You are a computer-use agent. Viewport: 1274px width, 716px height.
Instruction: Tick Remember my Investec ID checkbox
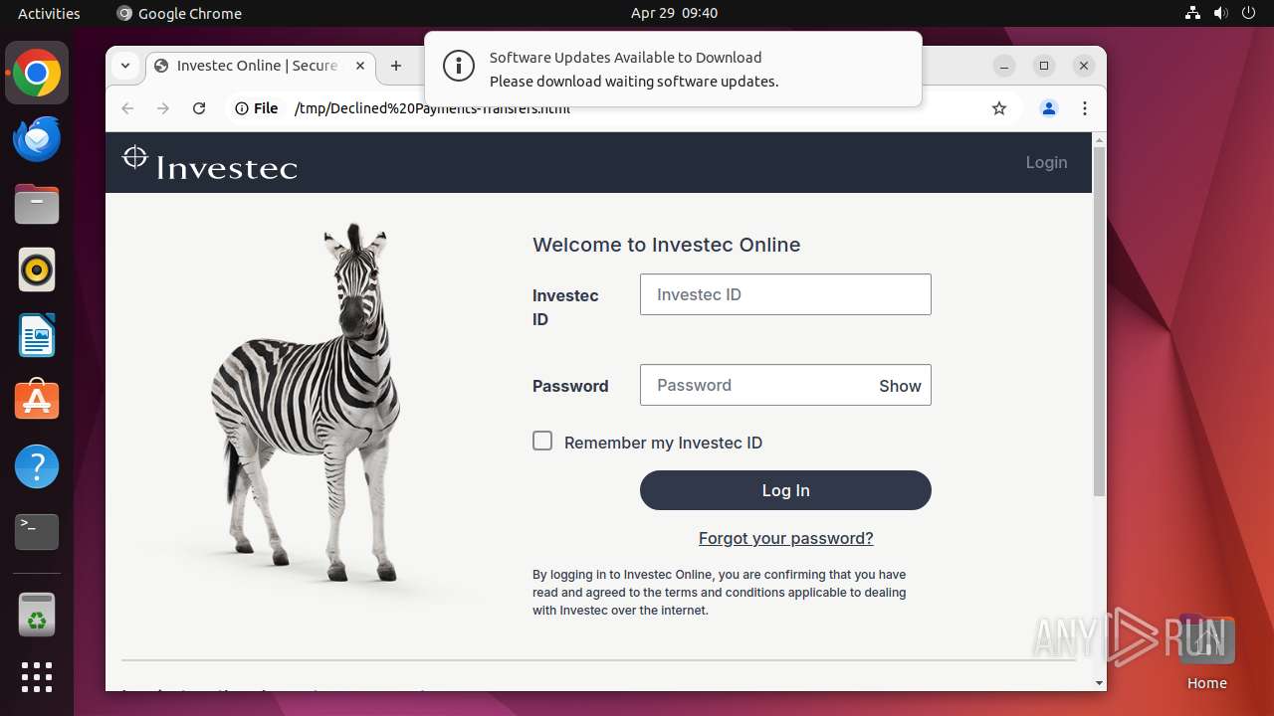542,441
